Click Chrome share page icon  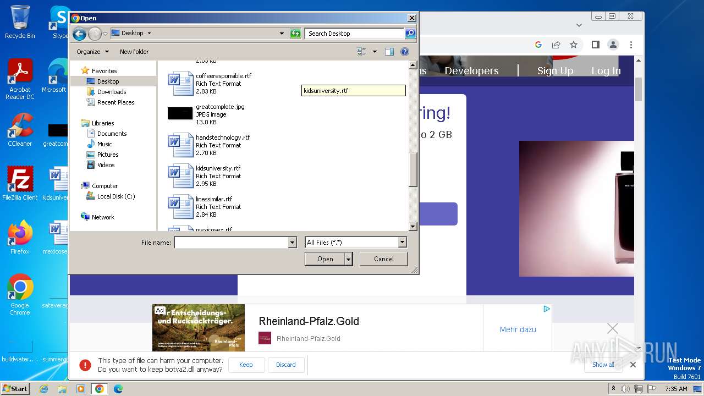(556, 45)
